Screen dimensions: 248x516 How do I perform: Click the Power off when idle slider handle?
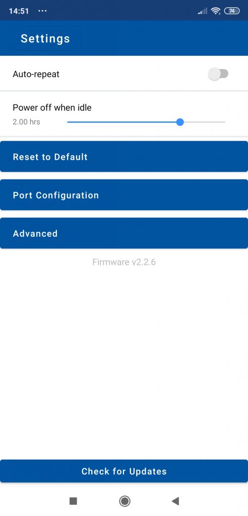180,122
